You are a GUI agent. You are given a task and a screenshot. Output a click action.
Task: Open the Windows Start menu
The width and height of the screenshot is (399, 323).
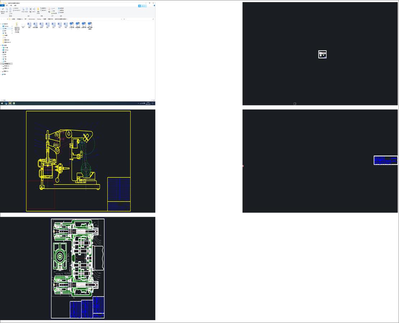click(x=2, y=103)
